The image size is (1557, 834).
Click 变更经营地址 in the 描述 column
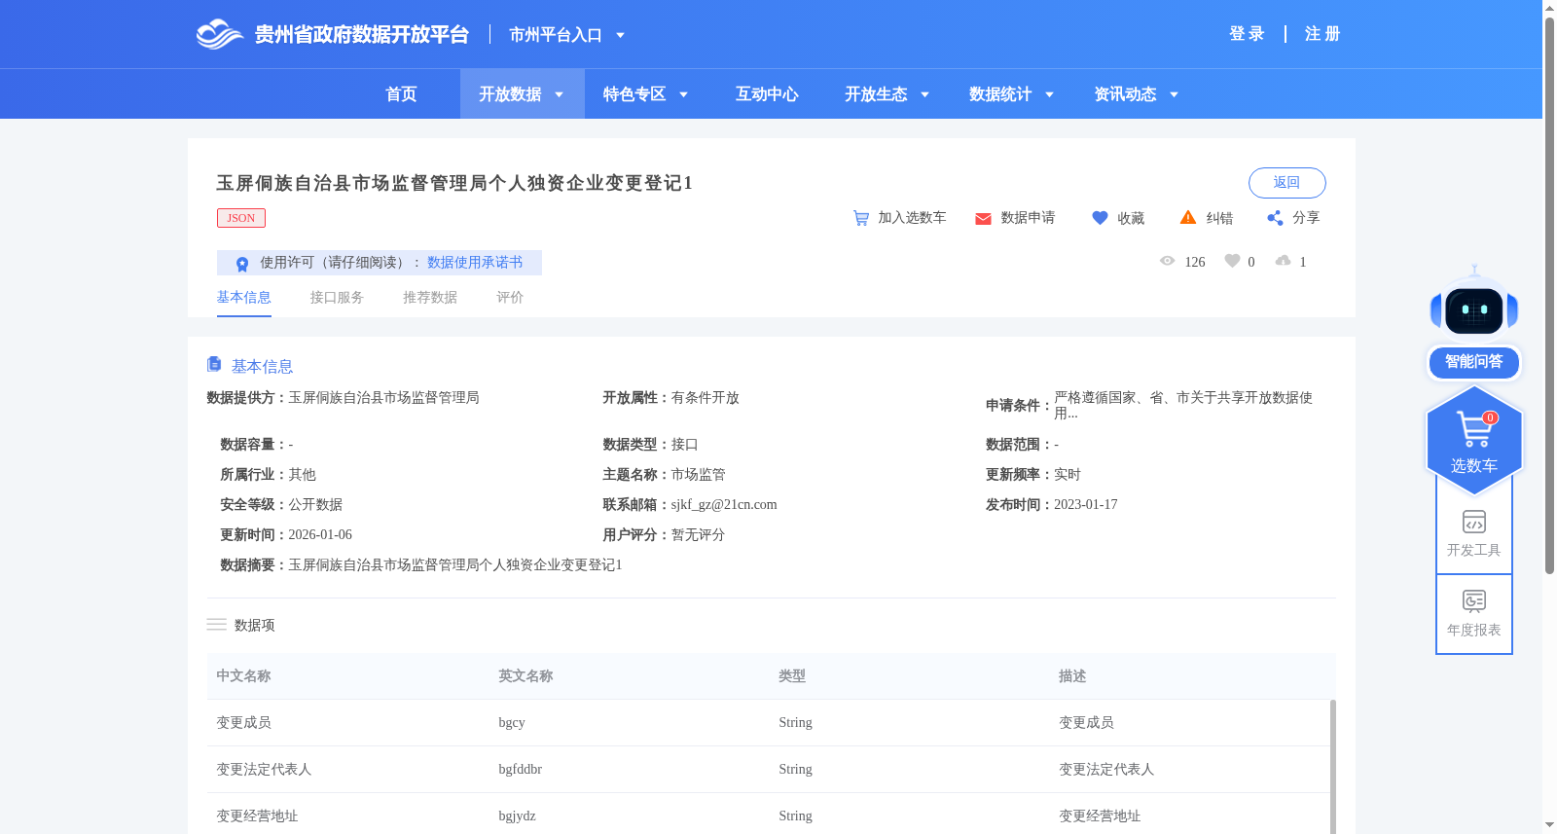click(x=1100, y=816)
